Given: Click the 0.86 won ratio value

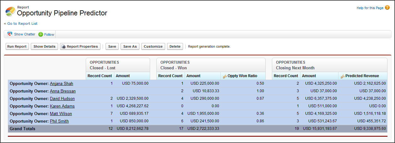Looking at the screenshot, I should [260, 121].
